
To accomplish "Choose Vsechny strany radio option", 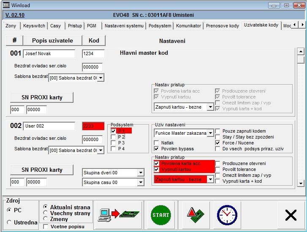I will pos(46,213).
